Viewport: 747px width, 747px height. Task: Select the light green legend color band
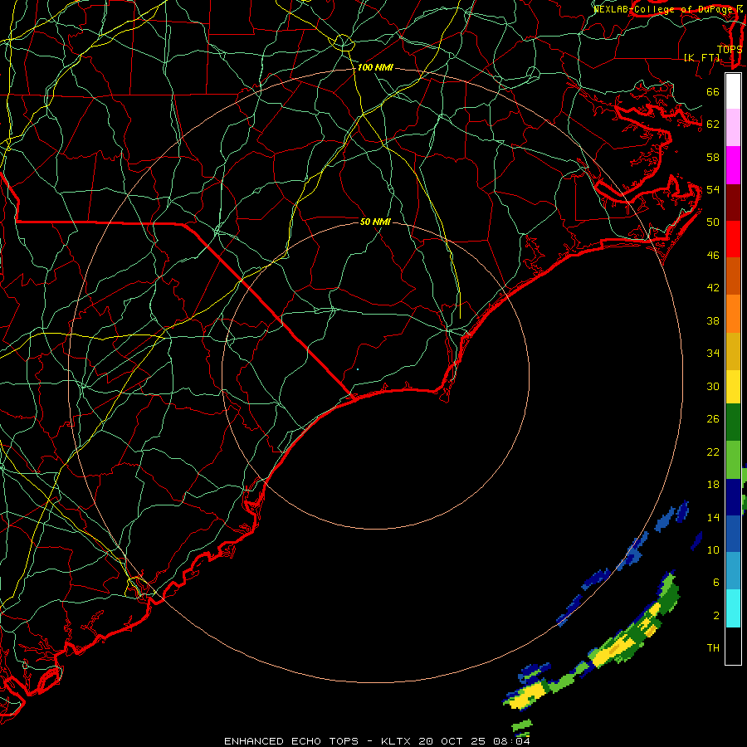click(733, 460)
